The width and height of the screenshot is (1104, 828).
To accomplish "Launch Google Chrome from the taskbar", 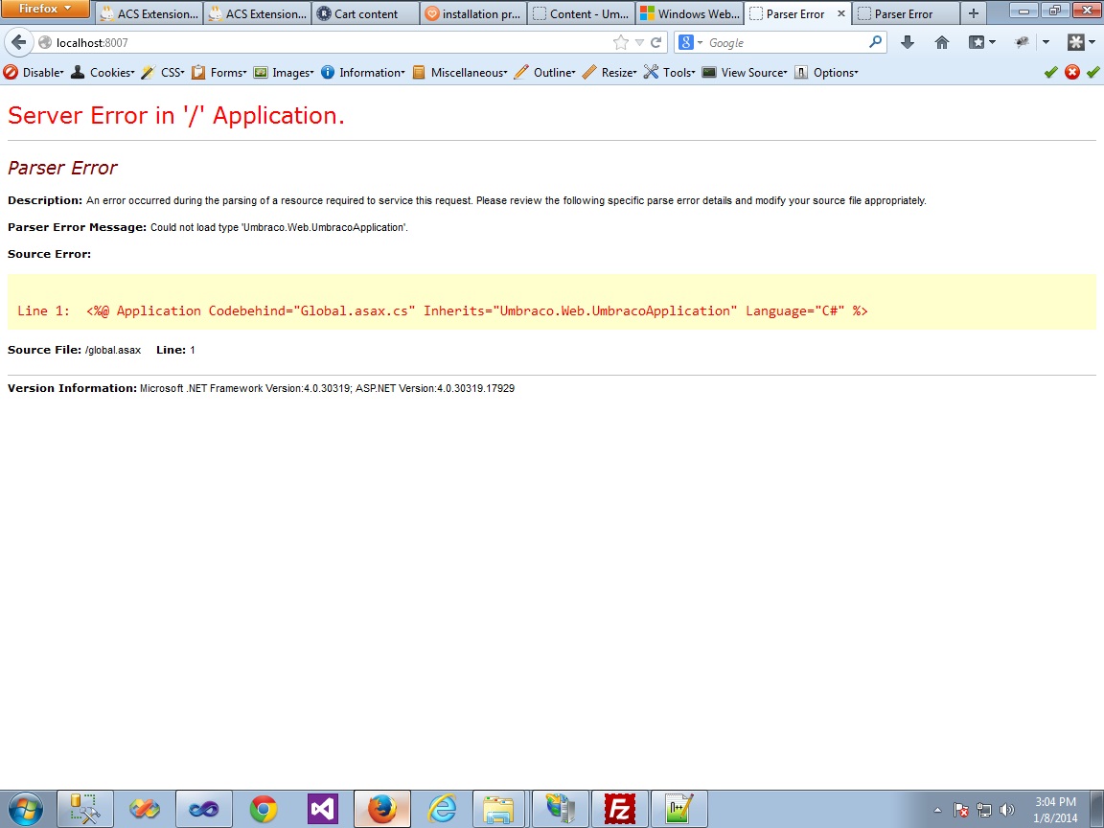I will point(264,810).
